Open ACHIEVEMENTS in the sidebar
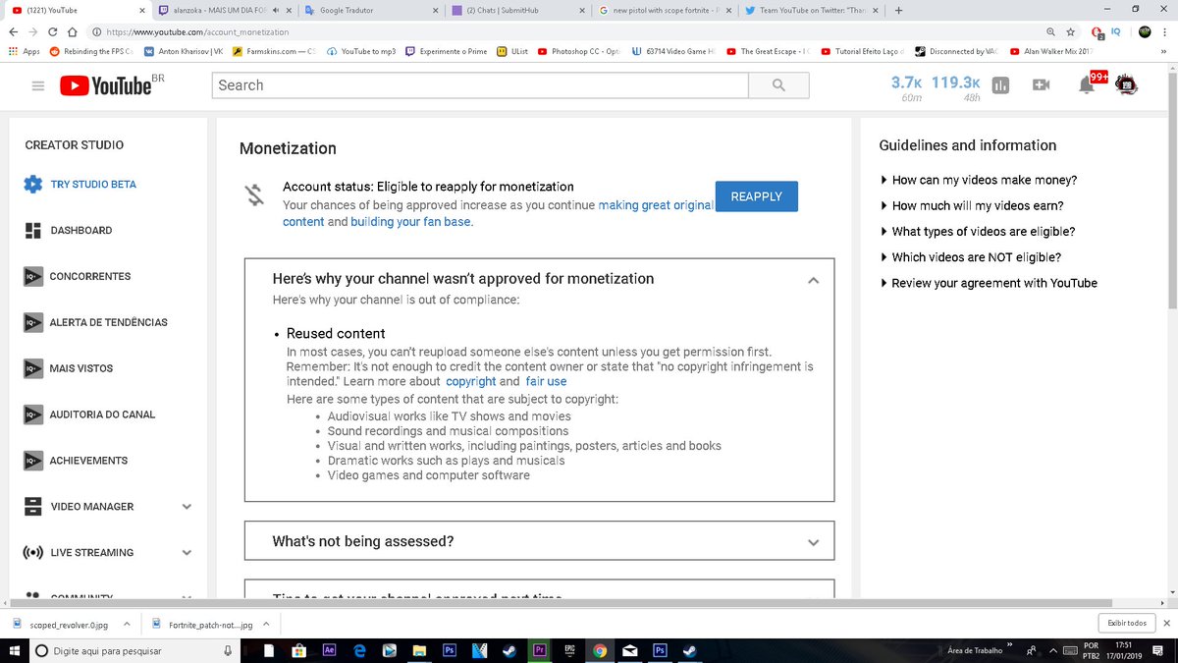Image resolution: width=1178 pixels, height=663 pixels. (89, 461)
